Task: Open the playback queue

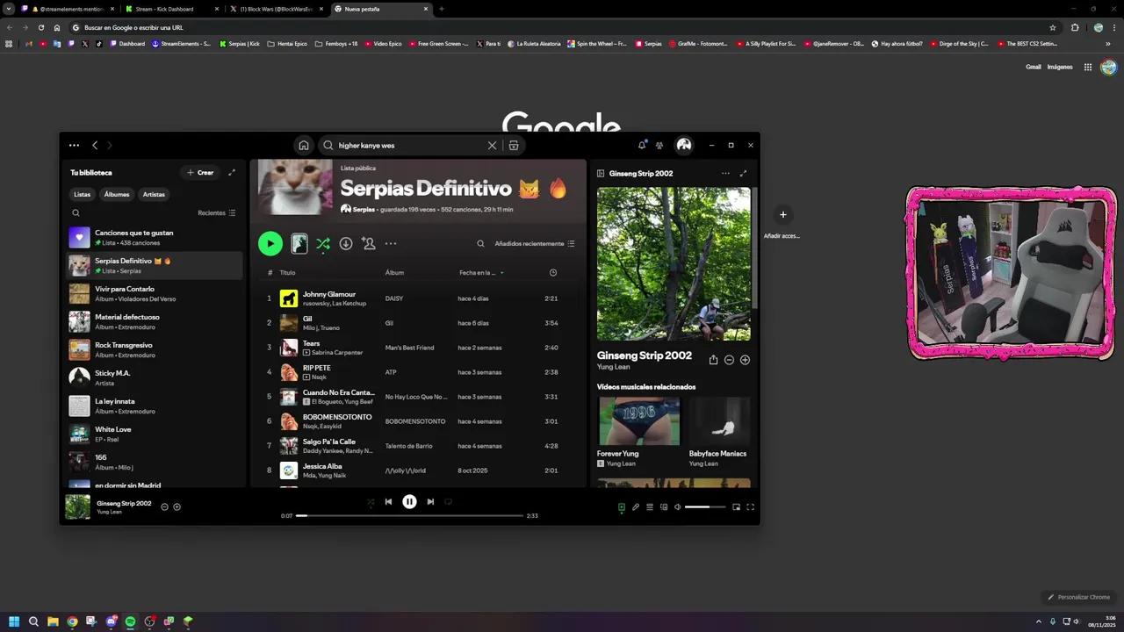Action: tap(650, 507)
